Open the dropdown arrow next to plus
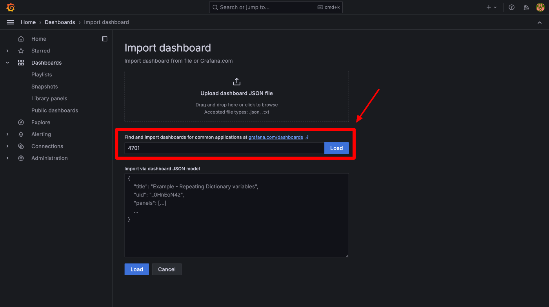This screenshot has width=549, height=307. pyautogui.click(x=495, y=7)
